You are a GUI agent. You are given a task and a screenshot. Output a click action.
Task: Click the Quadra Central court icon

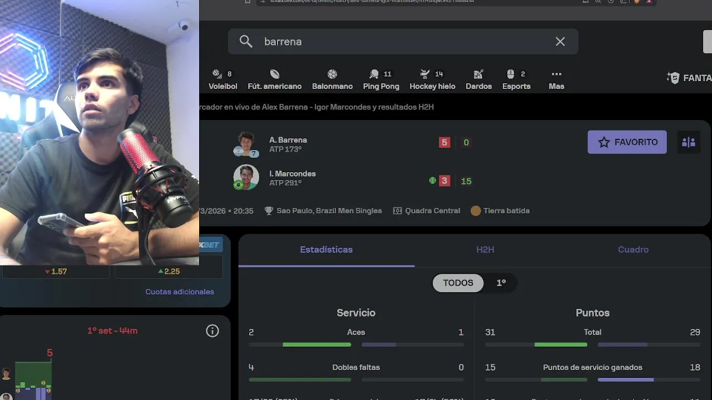click(x=397, y=211)
